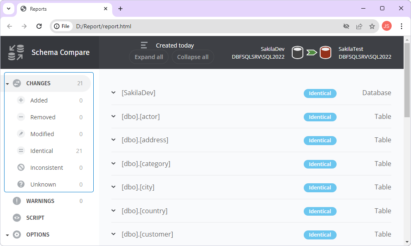This screenshot has width=411, height=246.
Task: Click the SakilaDev source database cylinder icon
Action: 298,52
